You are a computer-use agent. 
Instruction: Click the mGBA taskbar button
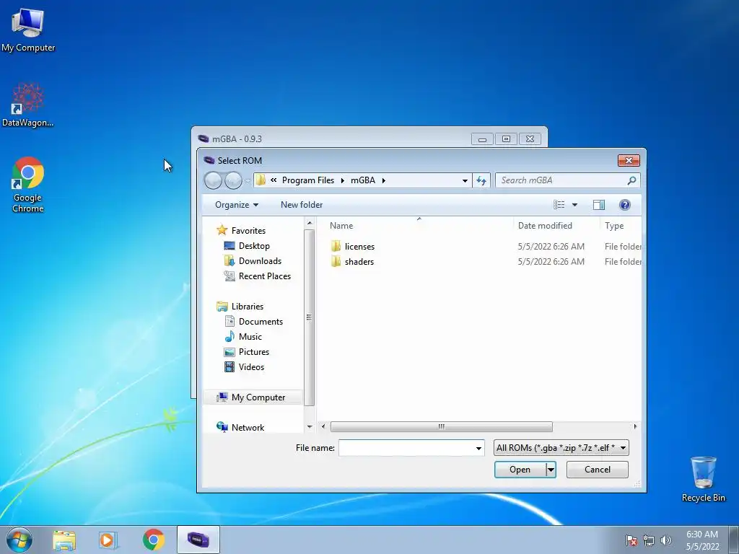click(198, 540)
